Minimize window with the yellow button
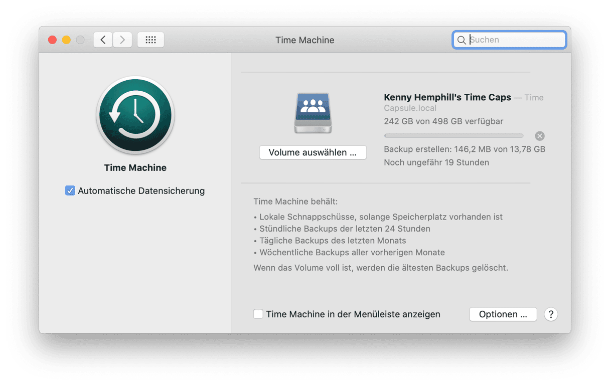Screen dimensions: 610x385 pos(66,40)
